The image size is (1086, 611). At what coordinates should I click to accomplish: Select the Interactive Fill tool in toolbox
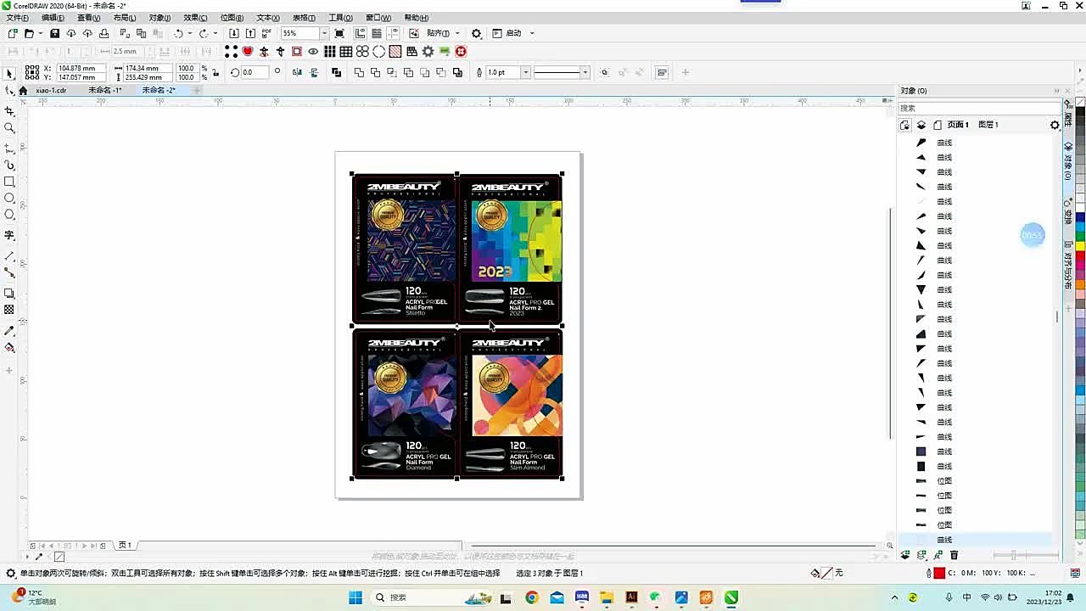[9, 347]
